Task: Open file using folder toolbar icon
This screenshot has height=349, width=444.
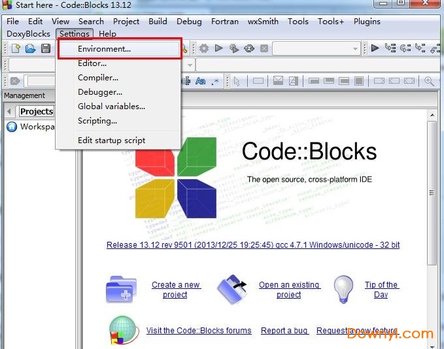Action: [x=31, y=48]
